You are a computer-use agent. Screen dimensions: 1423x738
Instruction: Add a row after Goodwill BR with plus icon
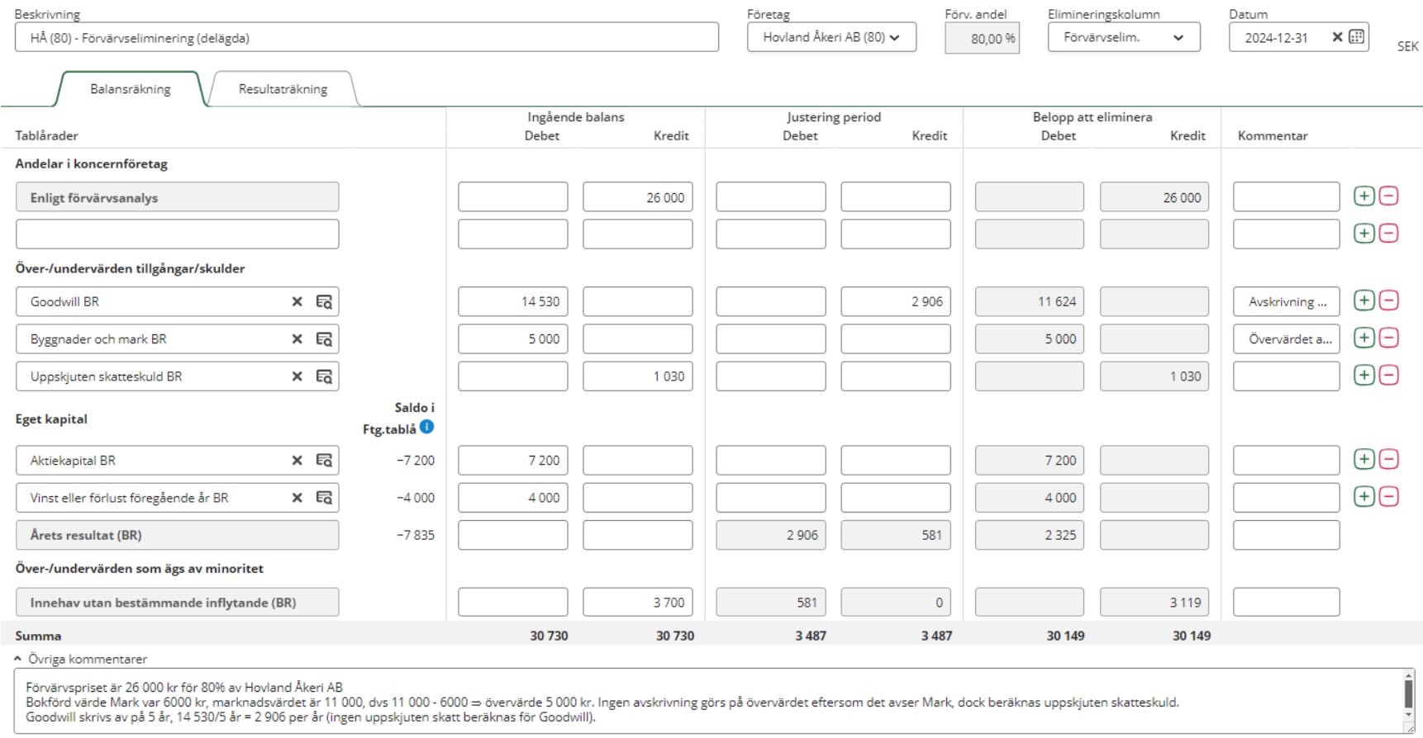pyautogui.click(x=1364, y=300)
